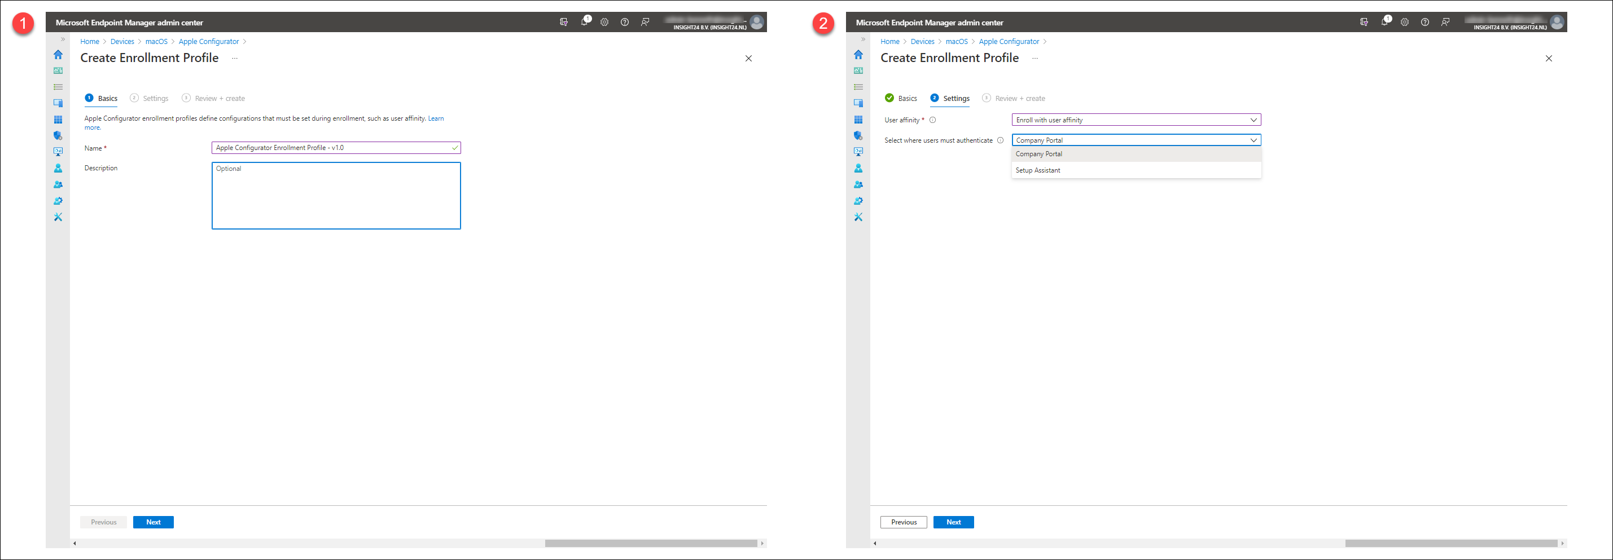Image resolution: width=1613 pixels, height=560 pixels.
Task: Open Troubleshooting tools icon in left screenshot sidebar
Action: (x=58, y=217)
